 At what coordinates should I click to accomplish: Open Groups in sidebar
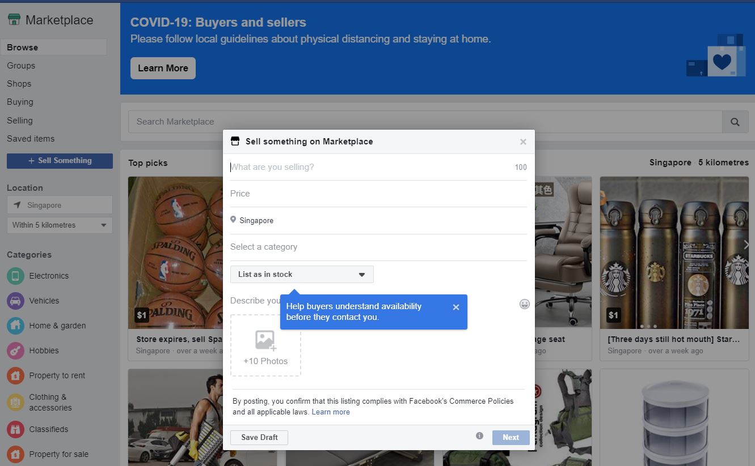[21, 66]
